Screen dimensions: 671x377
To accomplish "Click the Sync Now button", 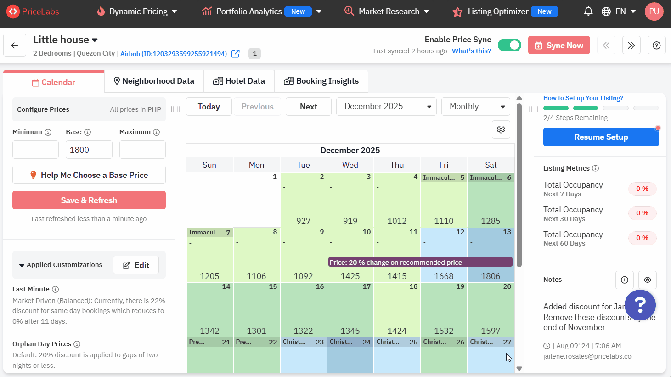I will coord(559,46).
